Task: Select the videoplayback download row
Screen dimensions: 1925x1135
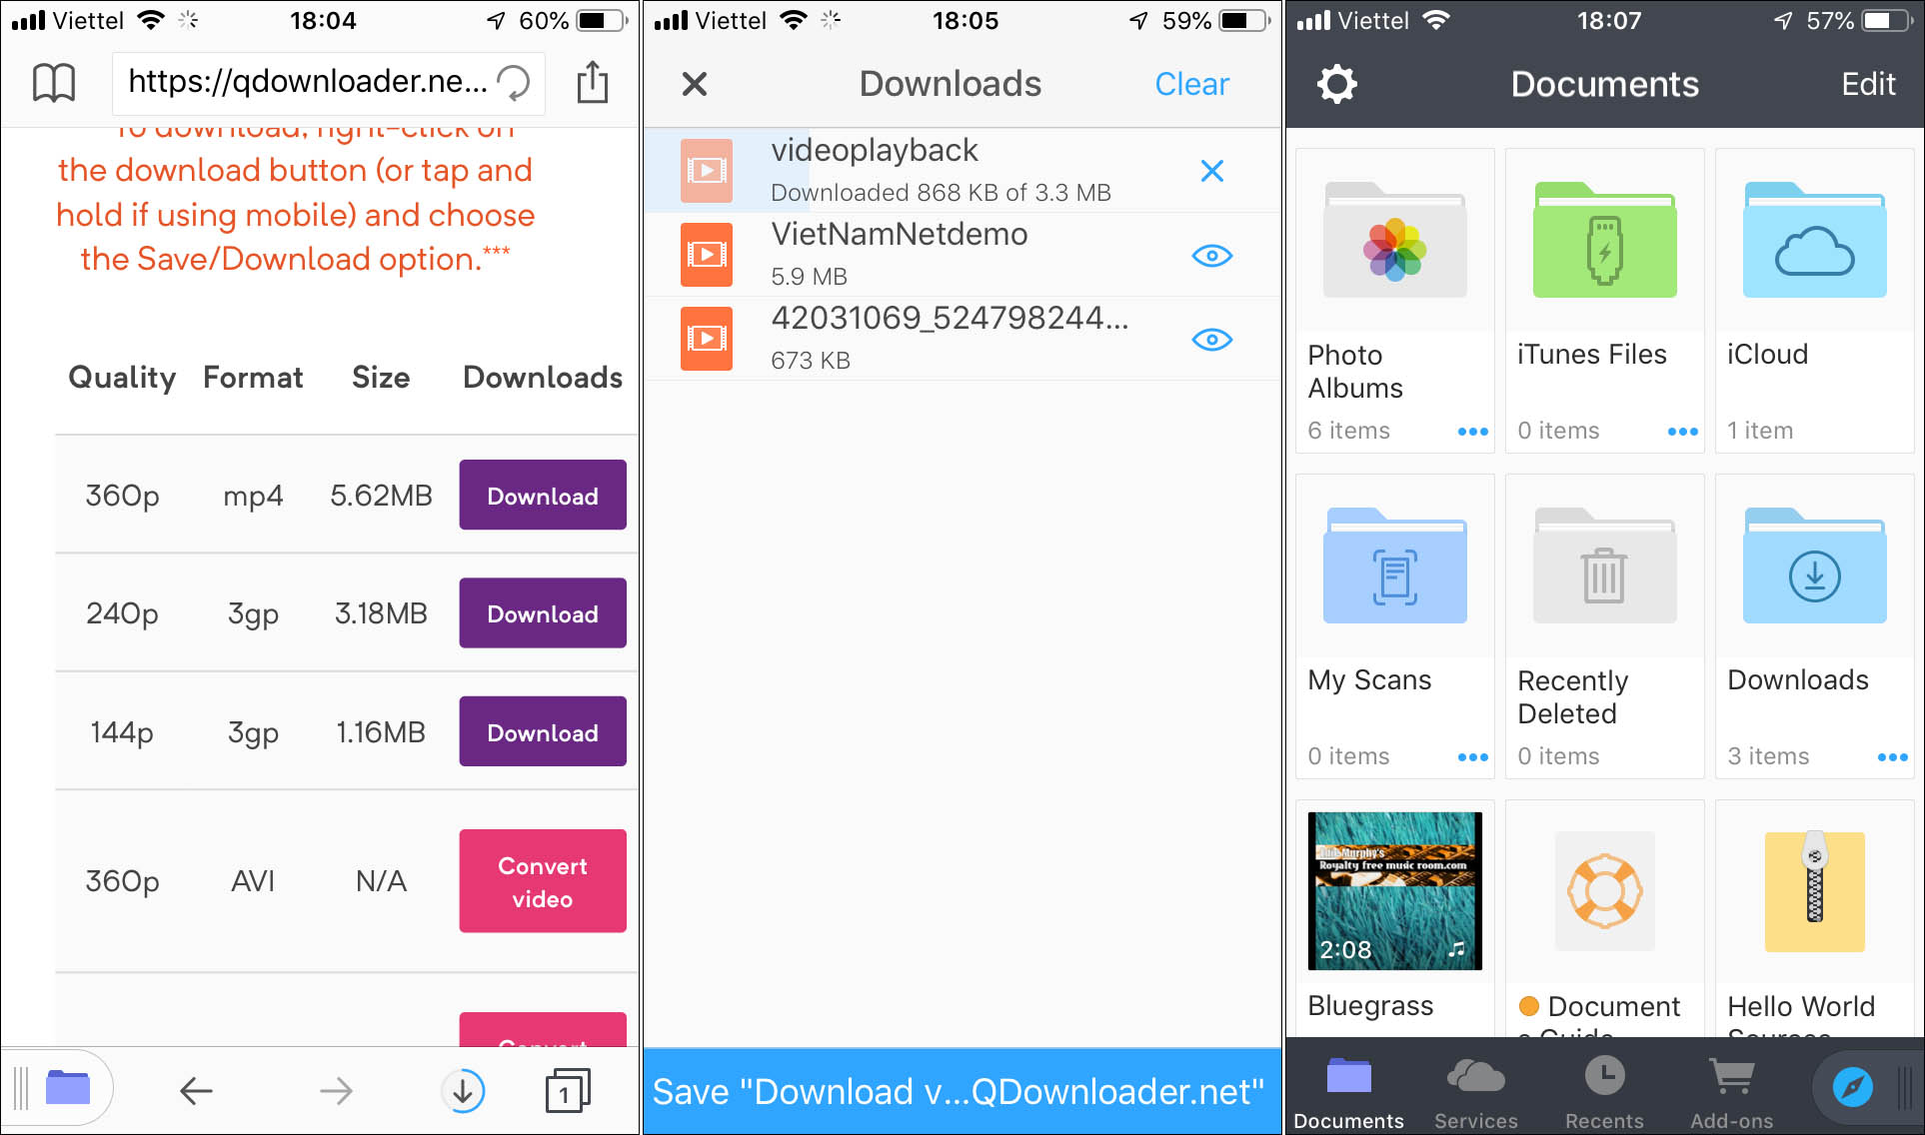Action: pos(962,170)
